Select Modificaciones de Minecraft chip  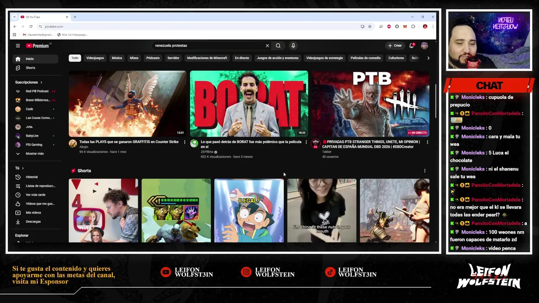coord(207,58)
